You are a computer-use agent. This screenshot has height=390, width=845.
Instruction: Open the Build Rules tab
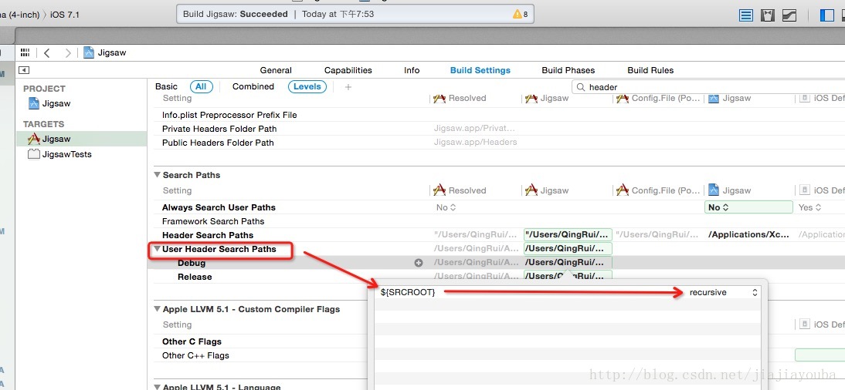(x=650, y=70)
